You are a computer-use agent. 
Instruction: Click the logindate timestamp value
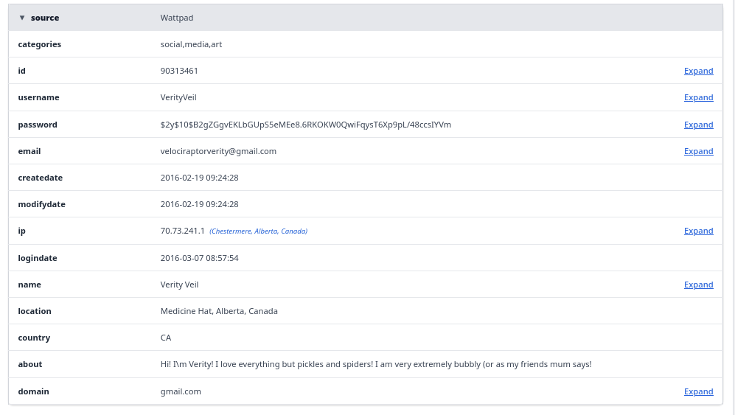[x=199, y=259]
